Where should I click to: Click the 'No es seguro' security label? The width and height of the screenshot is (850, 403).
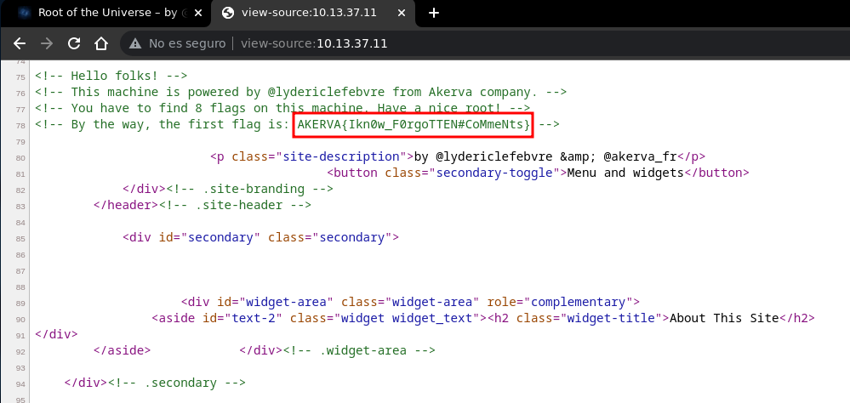[x=187, y=43]
